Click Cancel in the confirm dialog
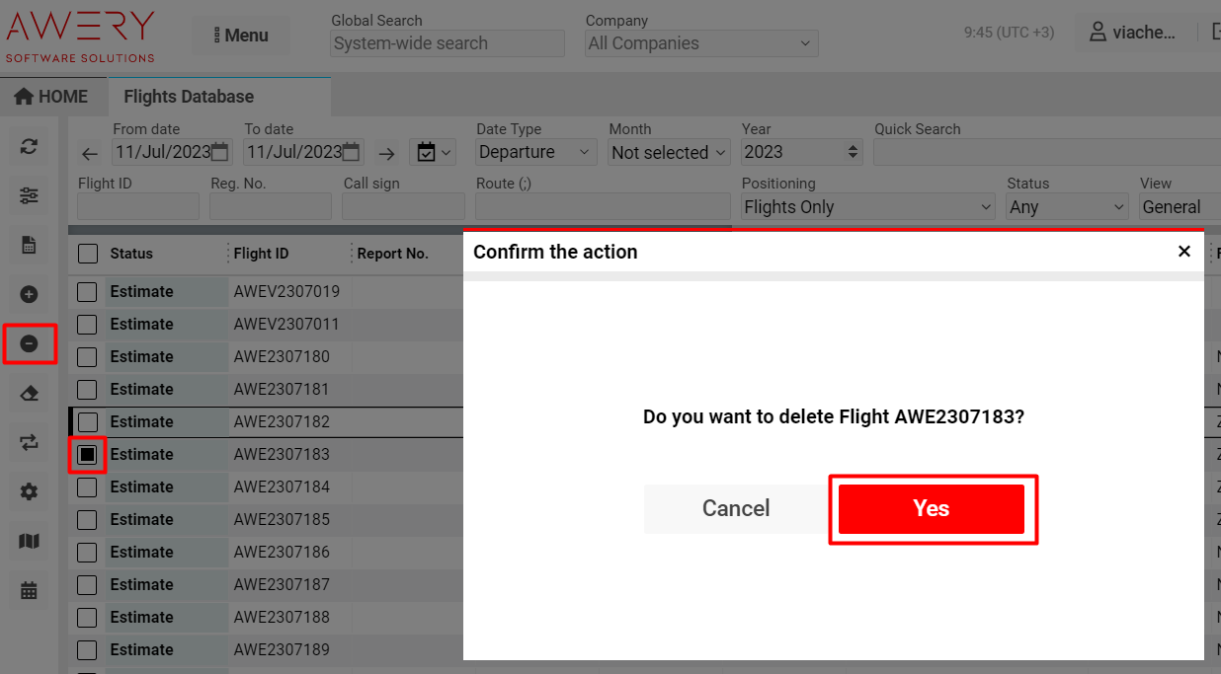The width and height of the screenshot is (1221, 674). point(736,509)
